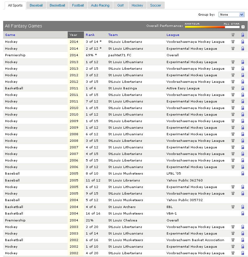
Task: Go to the Golf tab
Action: point(120,5)
